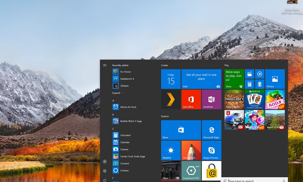Open the Minecraft game tile thumbnail

234,99
